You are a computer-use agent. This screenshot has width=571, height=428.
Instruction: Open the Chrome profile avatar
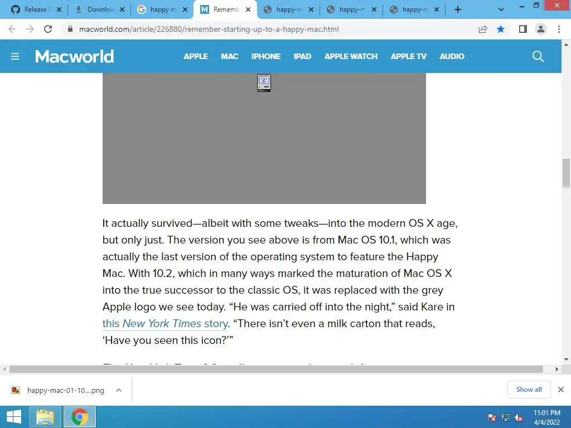pyautogui.click(x=541, y=29)
